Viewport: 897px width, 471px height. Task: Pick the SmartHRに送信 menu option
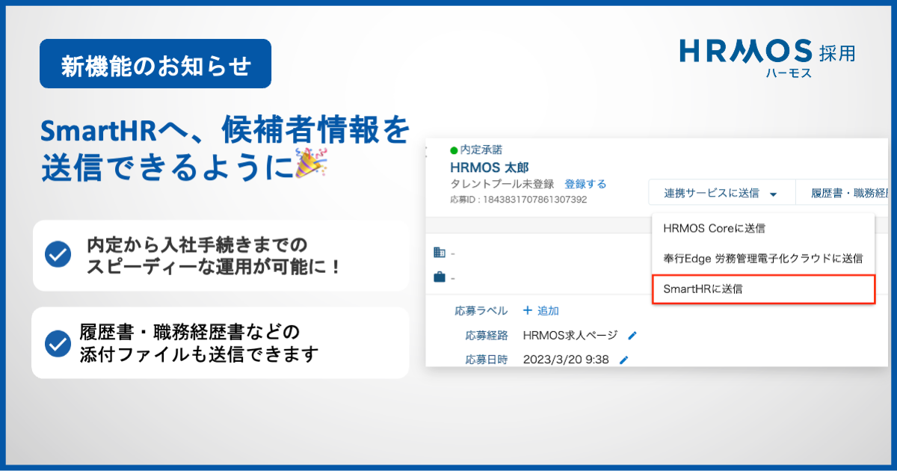point(762,289)
